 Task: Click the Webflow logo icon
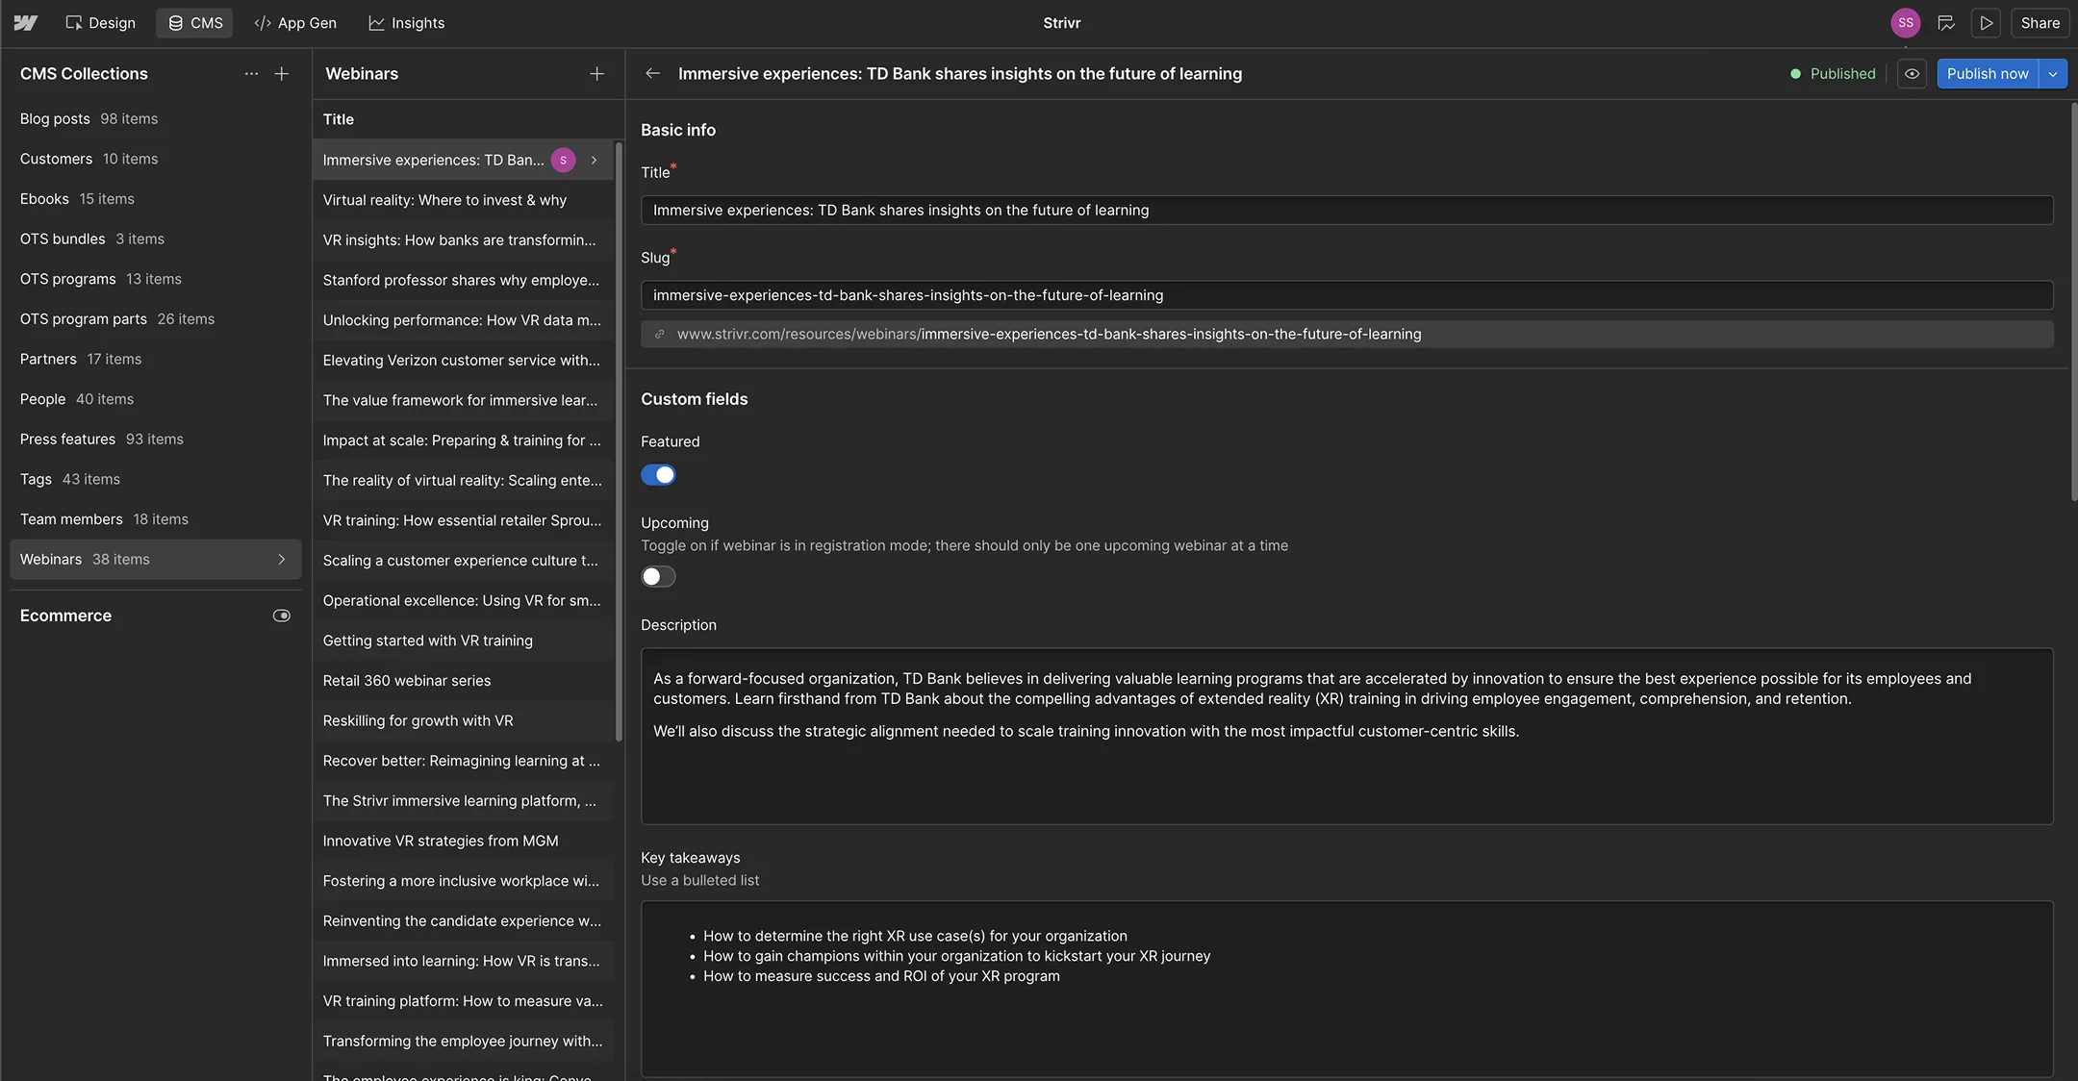pos(26,23)
